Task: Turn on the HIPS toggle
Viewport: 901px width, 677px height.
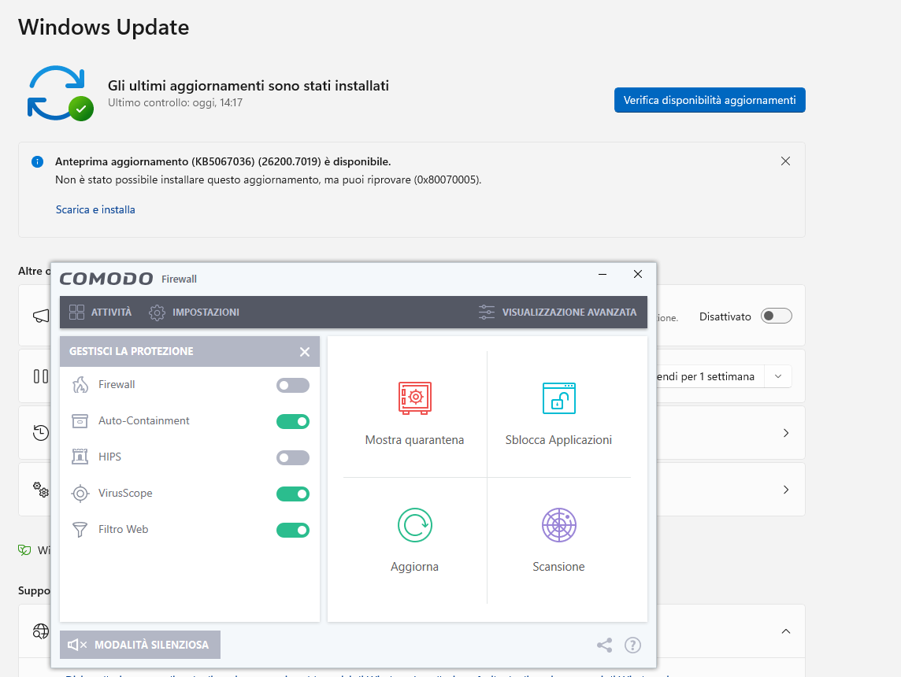Action: tap(293, 458)
